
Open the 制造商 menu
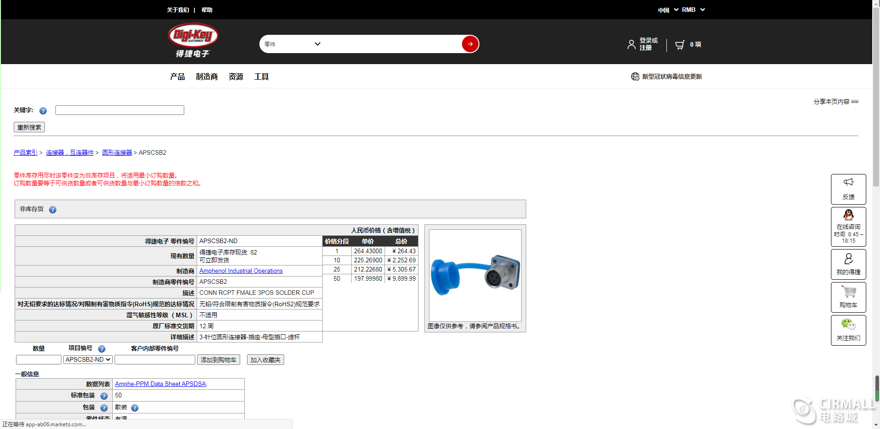click(x=207, y=76)
